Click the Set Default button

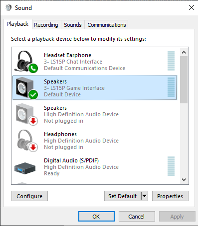(x=123, y=196)
